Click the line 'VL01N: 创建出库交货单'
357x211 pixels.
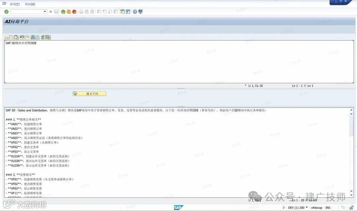pyautogui.click(x=38, y=156)
